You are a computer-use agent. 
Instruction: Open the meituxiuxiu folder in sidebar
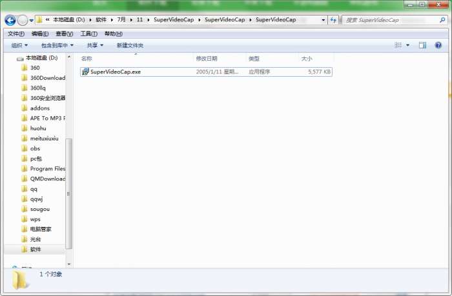point(40,138)
